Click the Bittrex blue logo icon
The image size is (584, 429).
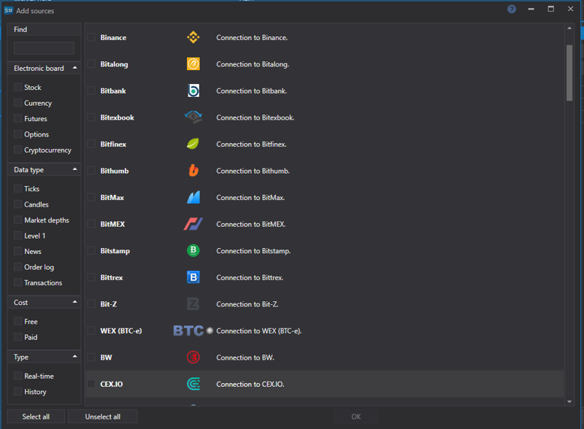tap(193, 277)
